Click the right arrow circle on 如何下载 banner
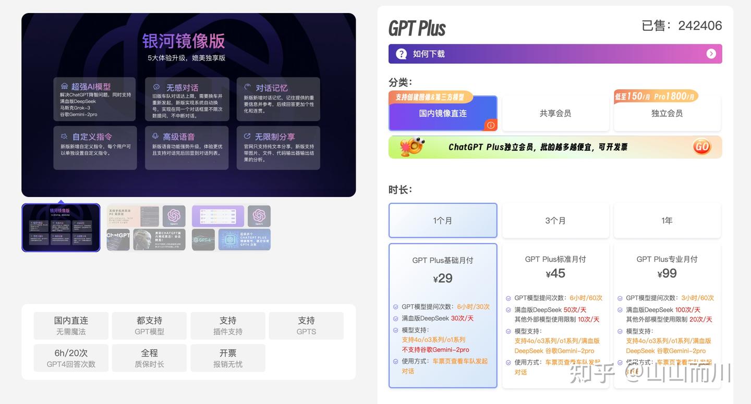 click(711, 54)
